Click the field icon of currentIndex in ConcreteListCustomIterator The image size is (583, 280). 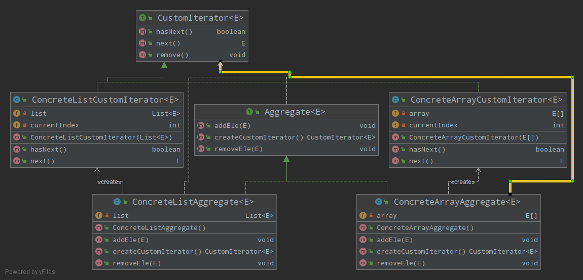pos(16,125)
